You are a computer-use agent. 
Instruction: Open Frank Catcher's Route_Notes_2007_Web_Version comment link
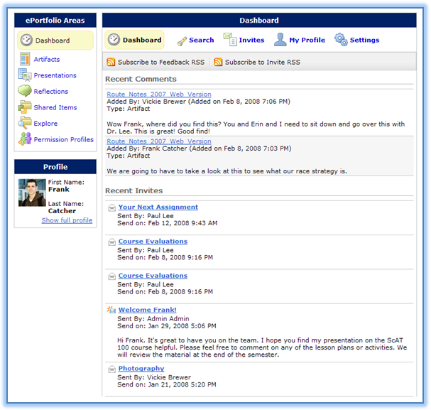(159, 141)
